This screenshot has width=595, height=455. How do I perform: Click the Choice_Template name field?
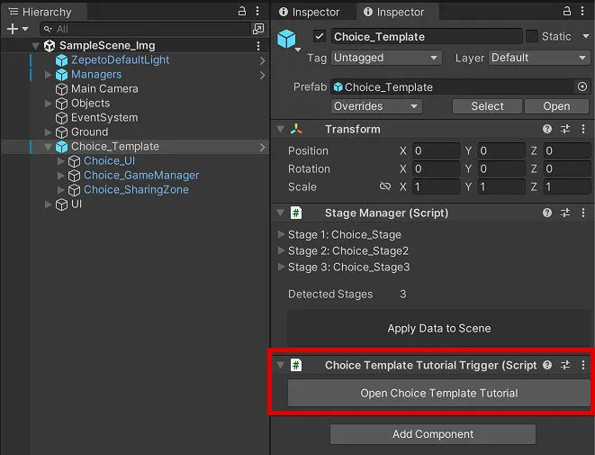pos(427,36)
